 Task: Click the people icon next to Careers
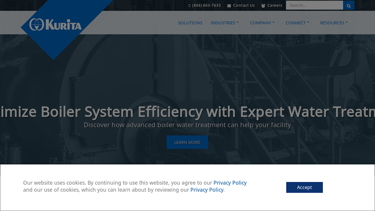pos(263,6)
